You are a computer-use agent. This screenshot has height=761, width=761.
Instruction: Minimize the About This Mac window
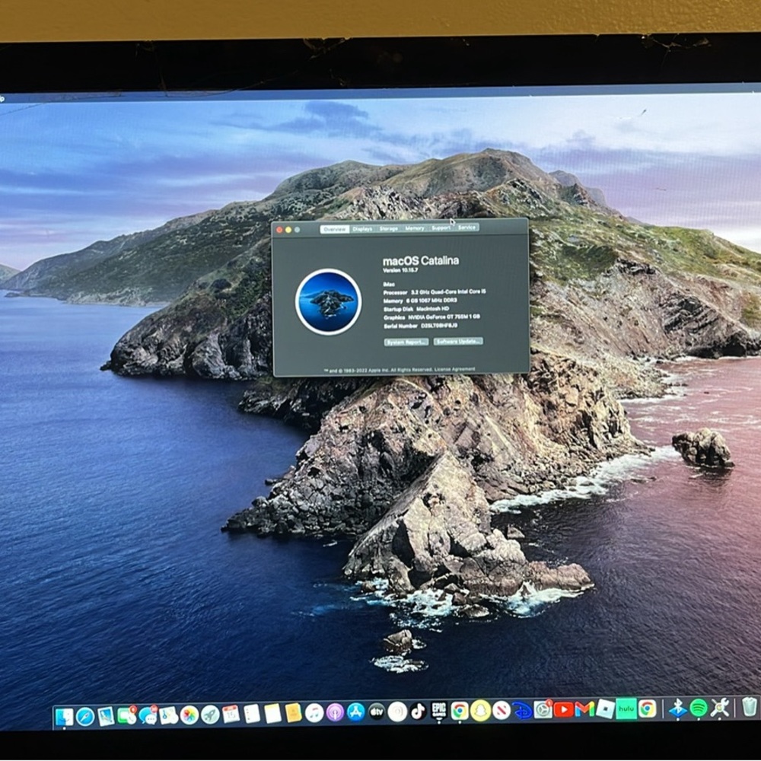click(x=288, y=230)
